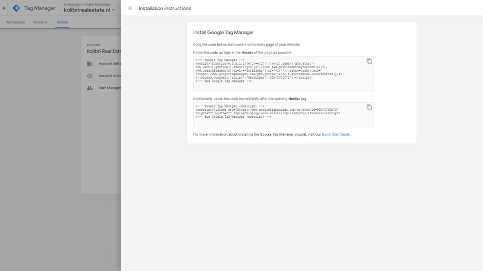Click the Installation instructions title
This screenshot has width=483, height=271.
165,8
